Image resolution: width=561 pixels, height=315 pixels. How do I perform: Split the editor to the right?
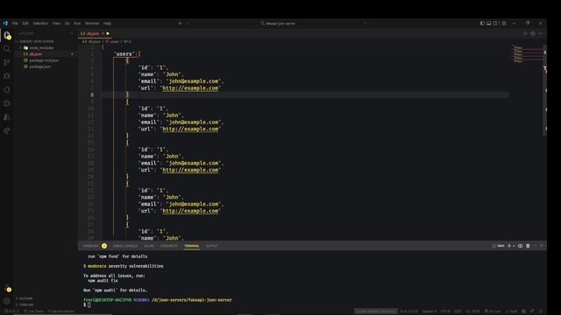(x=533, y=33)
